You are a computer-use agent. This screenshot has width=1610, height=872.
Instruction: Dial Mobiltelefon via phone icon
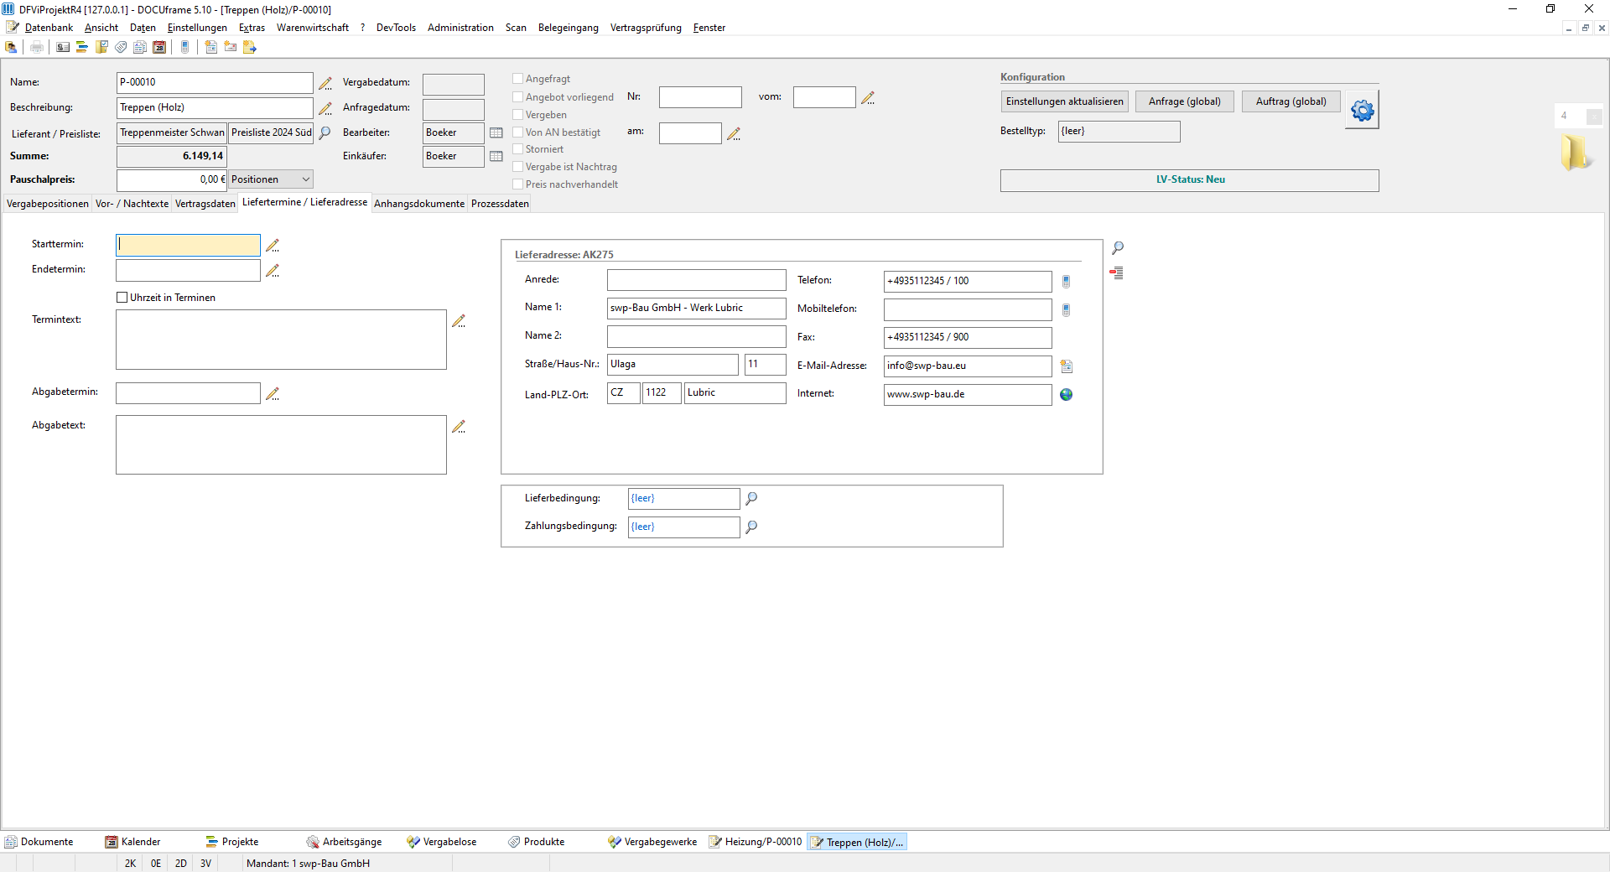(1066, 310)
